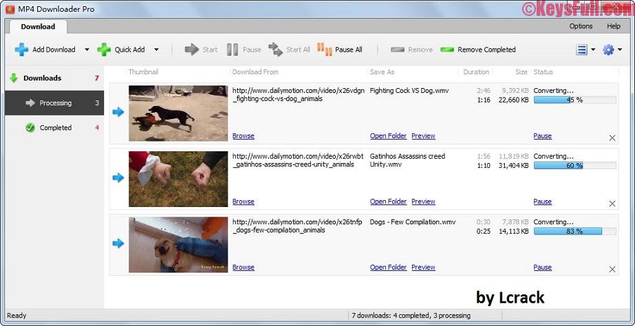This screenshot has width=635, height=326.
Task: Click the orange Pause All icon
Action: point(325,50)
